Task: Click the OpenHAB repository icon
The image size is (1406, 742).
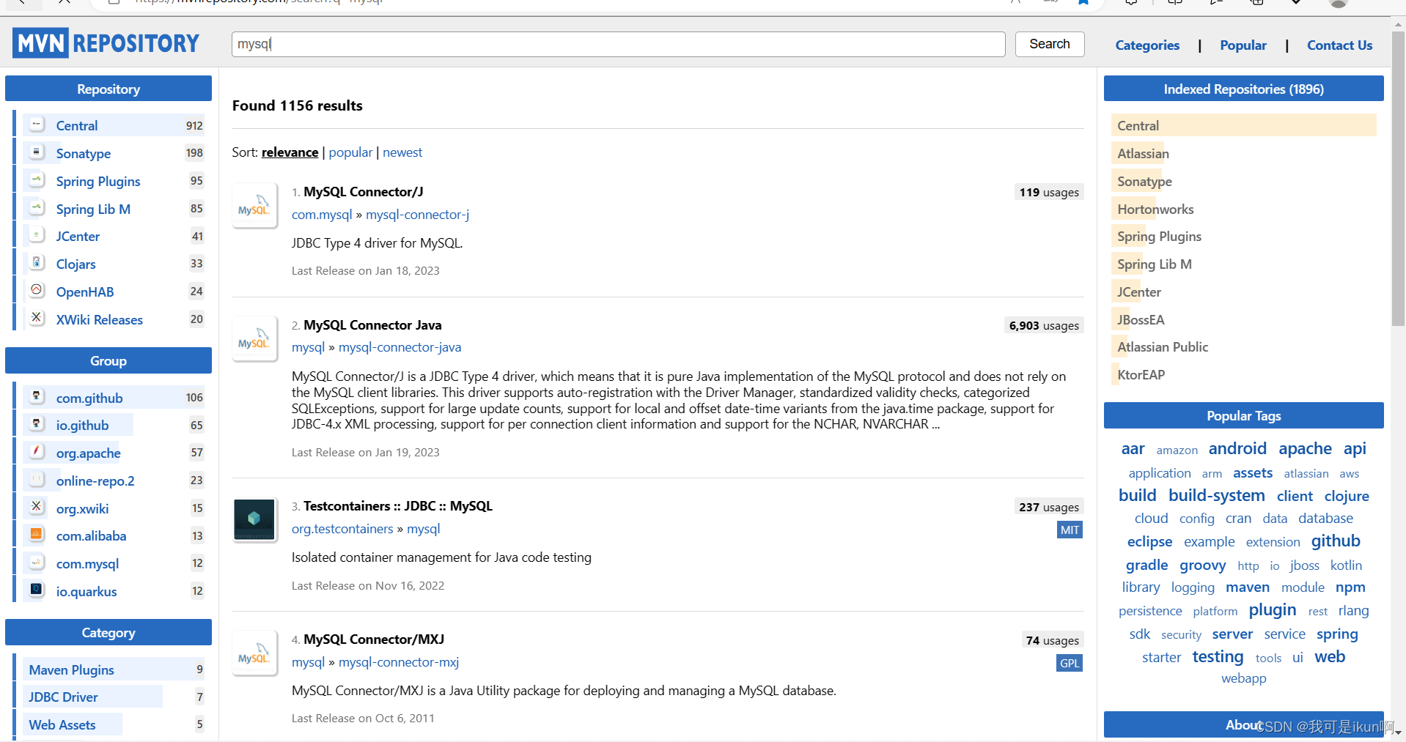Action: [37, 291]
